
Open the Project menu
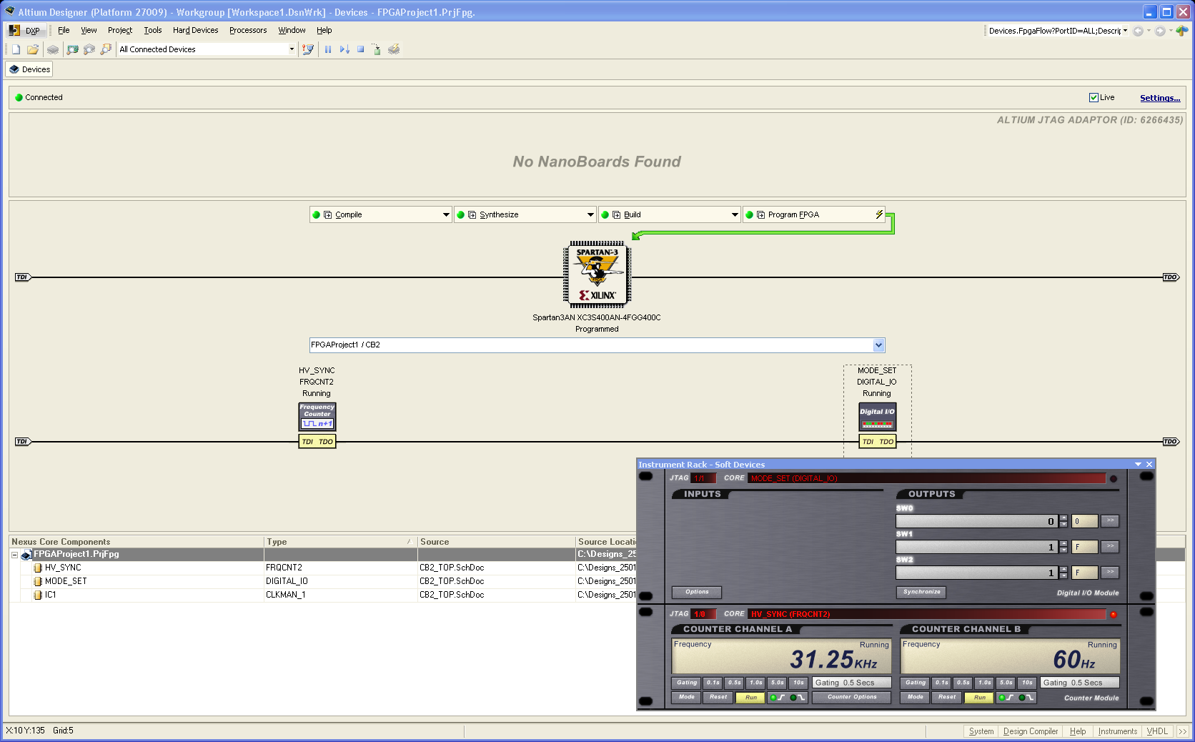coord(120,30)
